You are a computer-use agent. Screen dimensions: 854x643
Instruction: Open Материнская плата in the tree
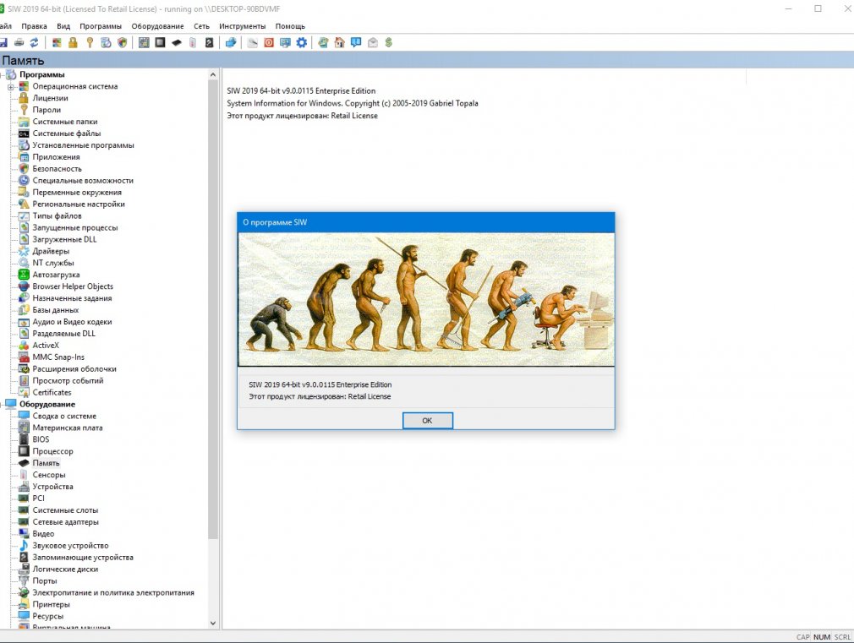pyautogui.click(x=68, y=428)
